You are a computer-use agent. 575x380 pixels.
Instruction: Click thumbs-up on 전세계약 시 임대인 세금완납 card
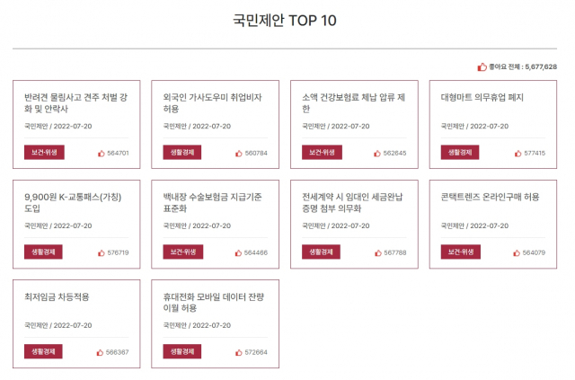[378, 252]
